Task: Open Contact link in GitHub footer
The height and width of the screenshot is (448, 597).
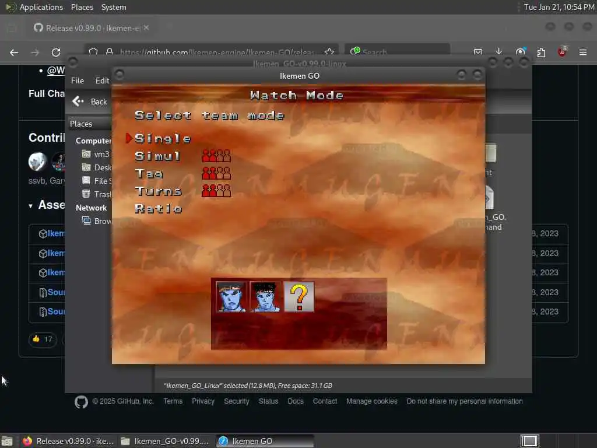Action: (x=325, y=401)
